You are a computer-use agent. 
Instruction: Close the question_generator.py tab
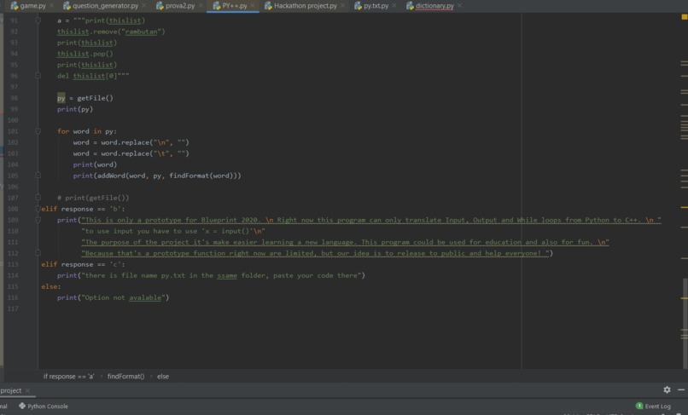144,6
